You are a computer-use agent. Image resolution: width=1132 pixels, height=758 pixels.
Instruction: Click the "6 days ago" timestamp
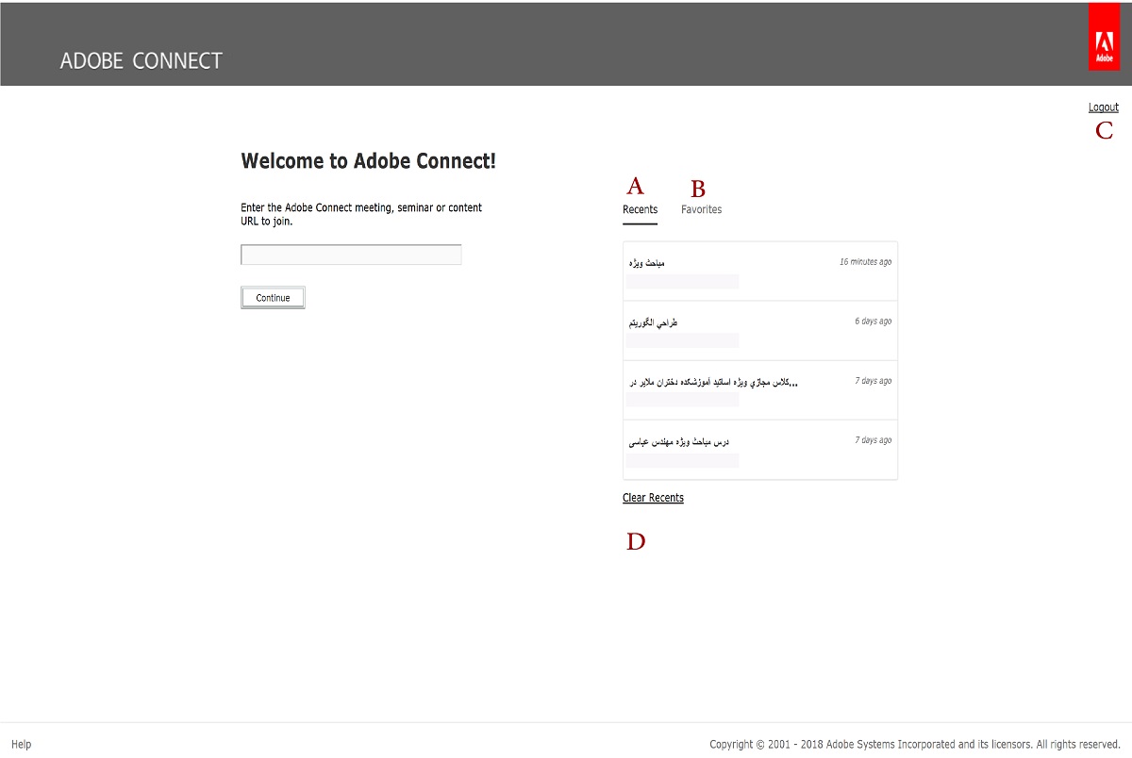coord(873,321)
